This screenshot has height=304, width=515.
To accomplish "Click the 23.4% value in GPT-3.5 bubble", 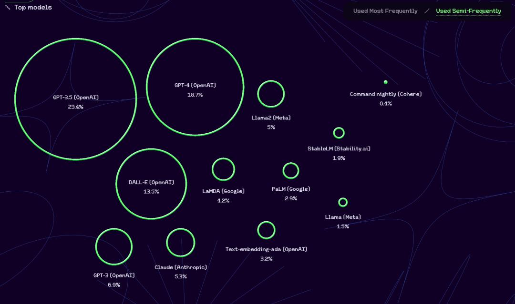I will [x=76, y=107].
